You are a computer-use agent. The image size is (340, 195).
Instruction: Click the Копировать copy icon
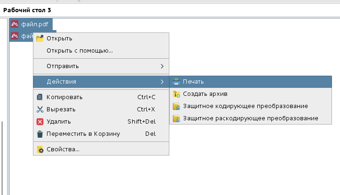pos(40,97)
